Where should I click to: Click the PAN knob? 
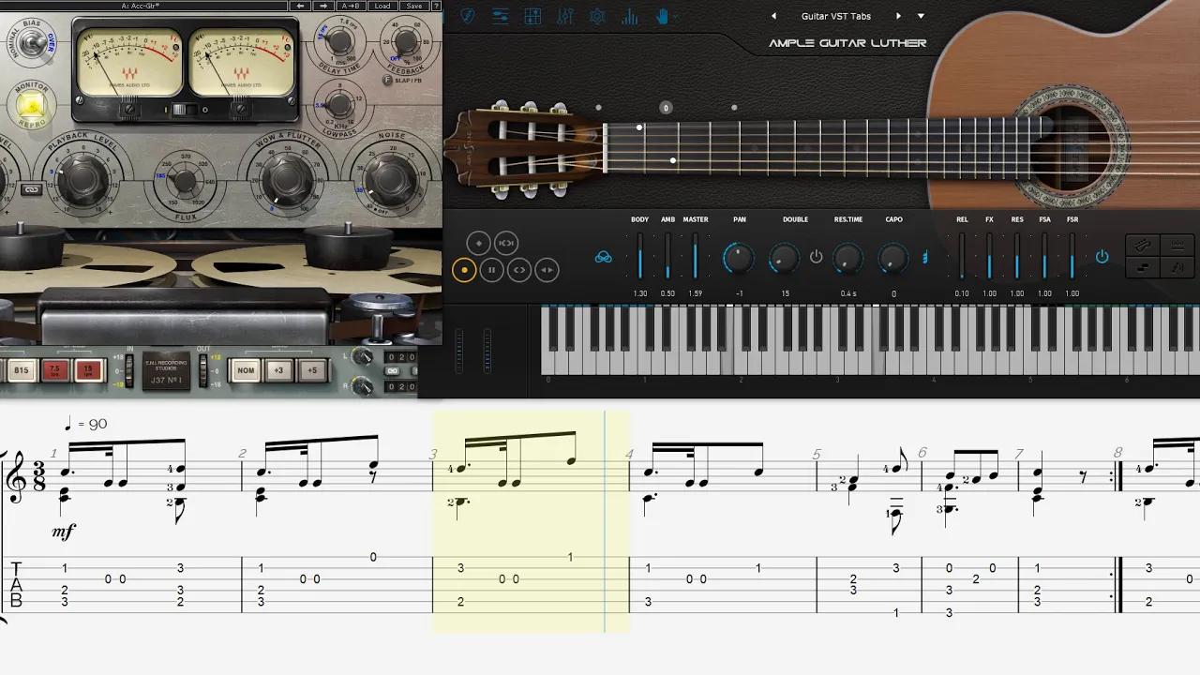[x=739, y=258]
